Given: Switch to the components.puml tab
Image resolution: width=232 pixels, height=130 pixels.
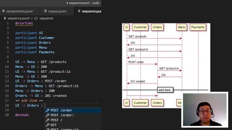Looking at the screenshot, I should click(x=19, y=11).
